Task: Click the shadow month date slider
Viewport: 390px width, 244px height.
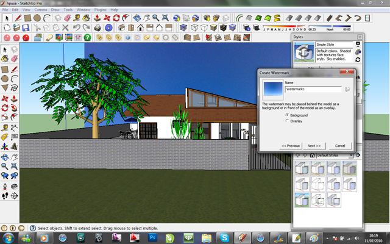Action: (285, 26)
